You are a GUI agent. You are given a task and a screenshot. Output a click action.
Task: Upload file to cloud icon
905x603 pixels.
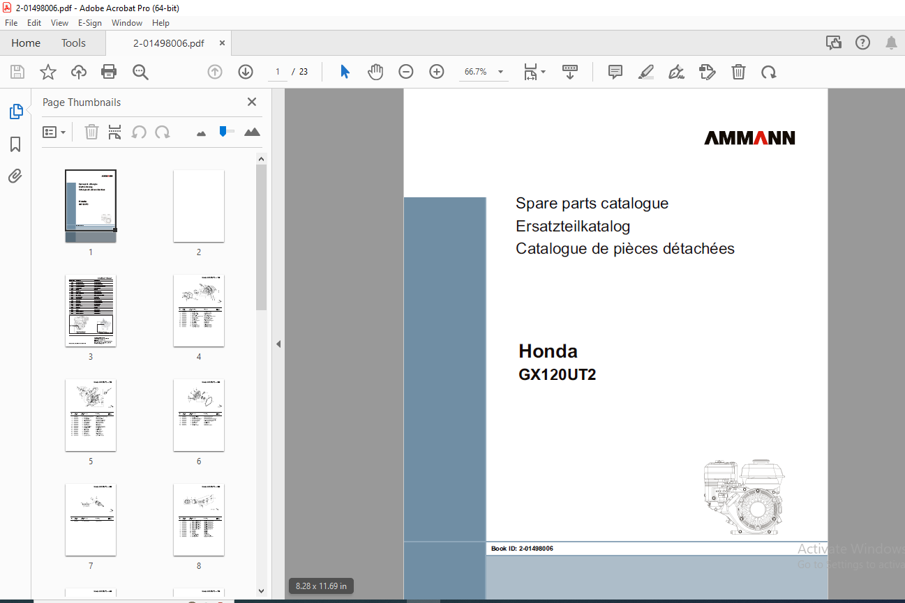[78, 72]
